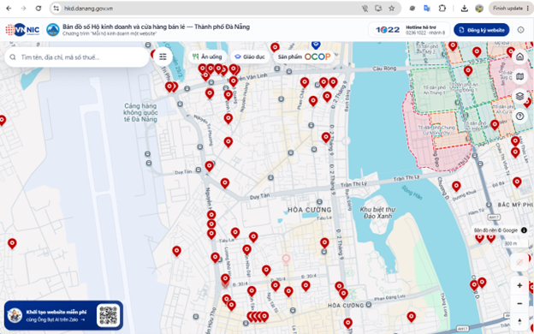The height and width of the screenshot is (334, 534).
Task: Click the 1022 Hotline hỗ trợ card
Action: pyautogui.click(x=409, y=30)
